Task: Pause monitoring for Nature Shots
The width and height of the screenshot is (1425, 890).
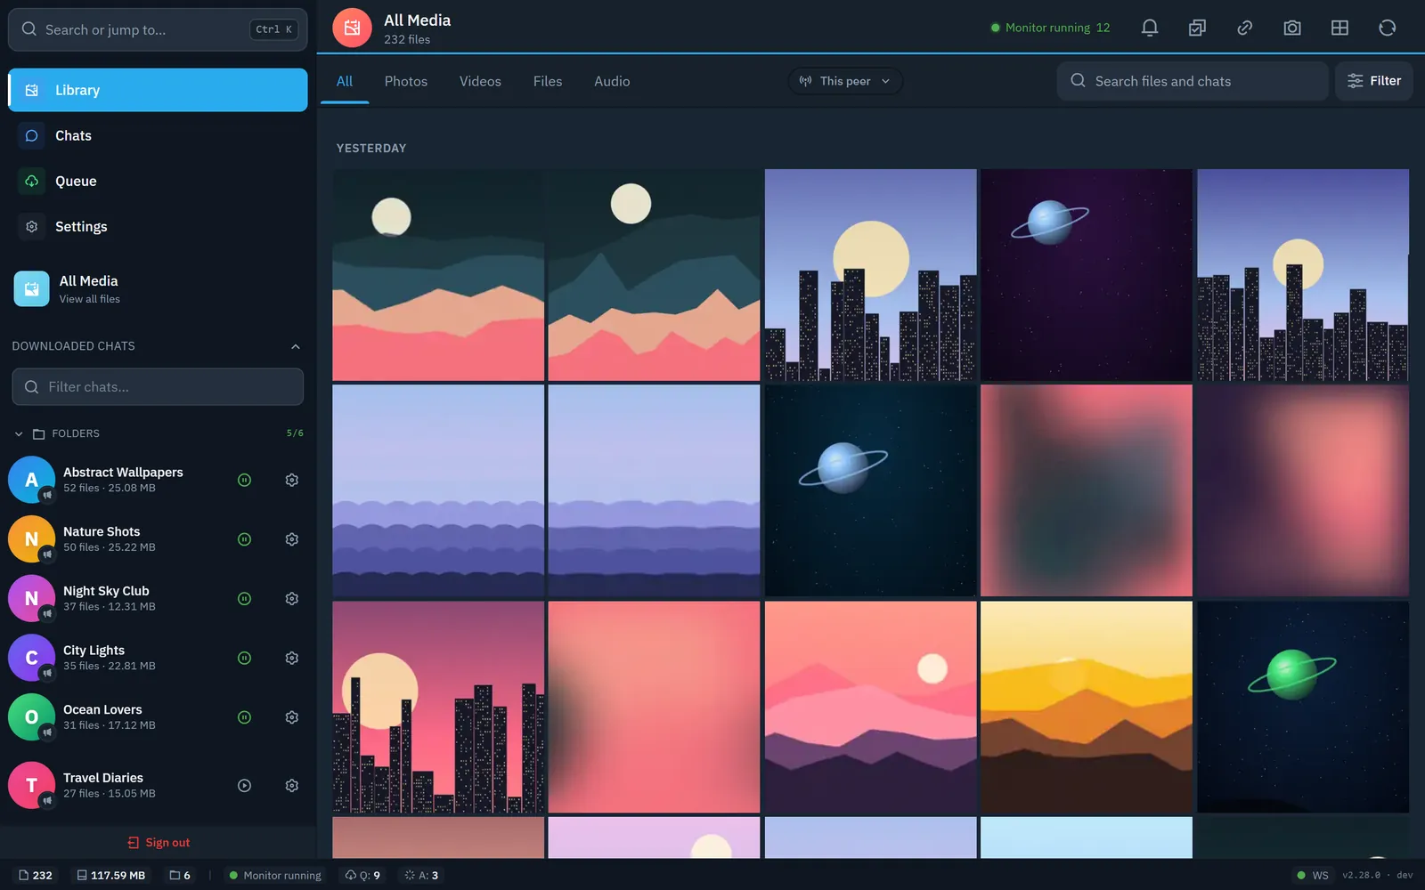Action: [x=244, y=539]
